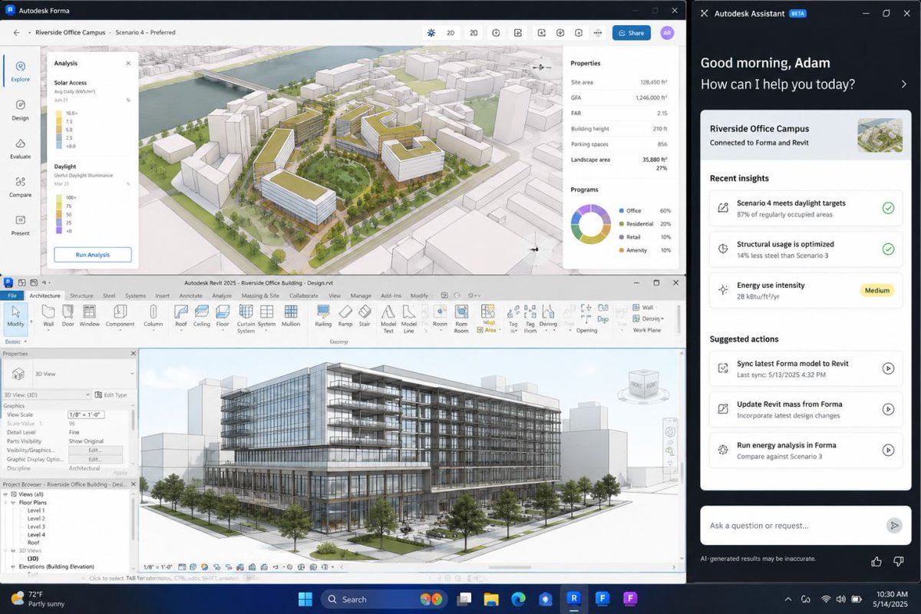Click the taskbar Search box
The height and width of the screenshot is (614, 921).
[383, 599]
